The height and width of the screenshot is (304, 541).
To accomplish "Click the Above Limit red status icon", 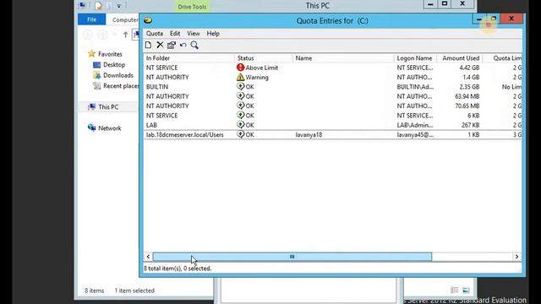I will [x=240, y=68].
